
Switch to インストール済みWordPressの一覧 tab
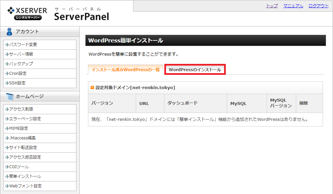click(x=125, y=70)
